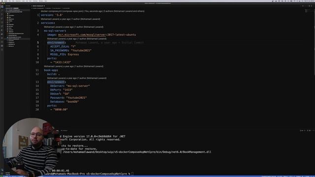Click the SA_PASSWORD "Youtube2021" line
The height and width of the screenshot is (177, 315).
pos(71,50)
